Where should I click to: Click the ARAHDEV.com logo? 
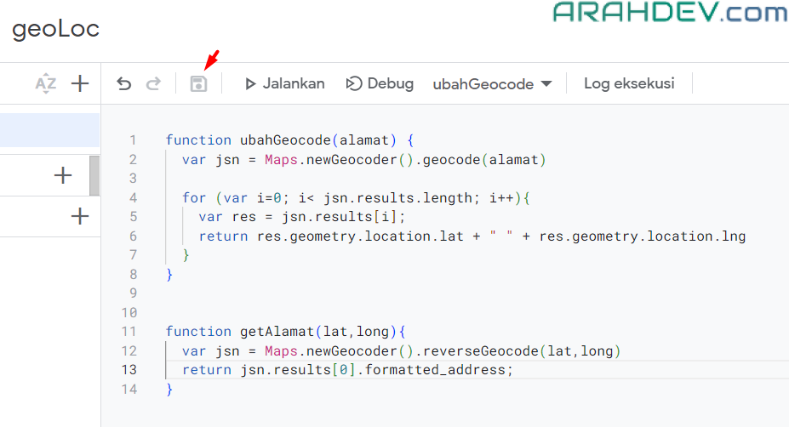(670, 13)
